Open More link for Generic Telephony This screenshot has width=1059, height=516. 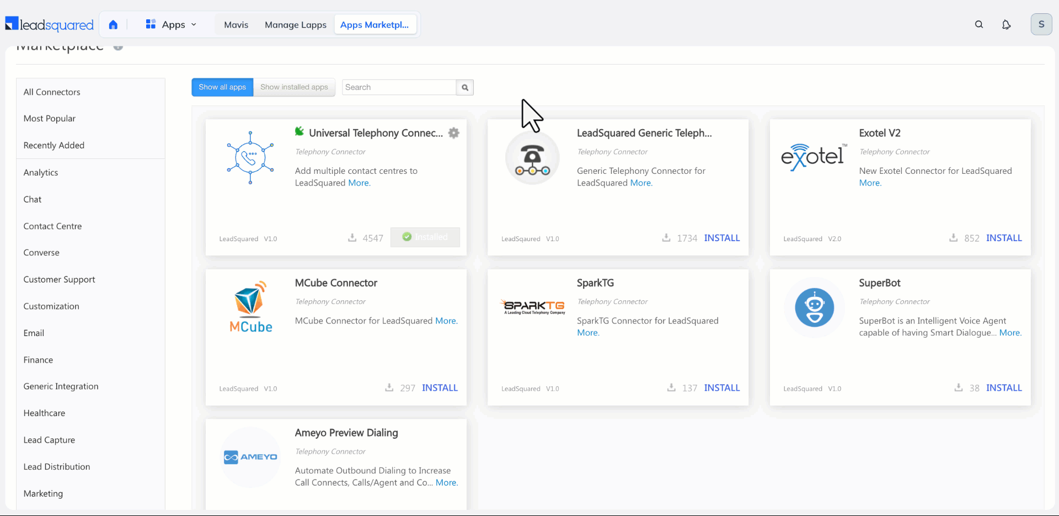(641, 183)
